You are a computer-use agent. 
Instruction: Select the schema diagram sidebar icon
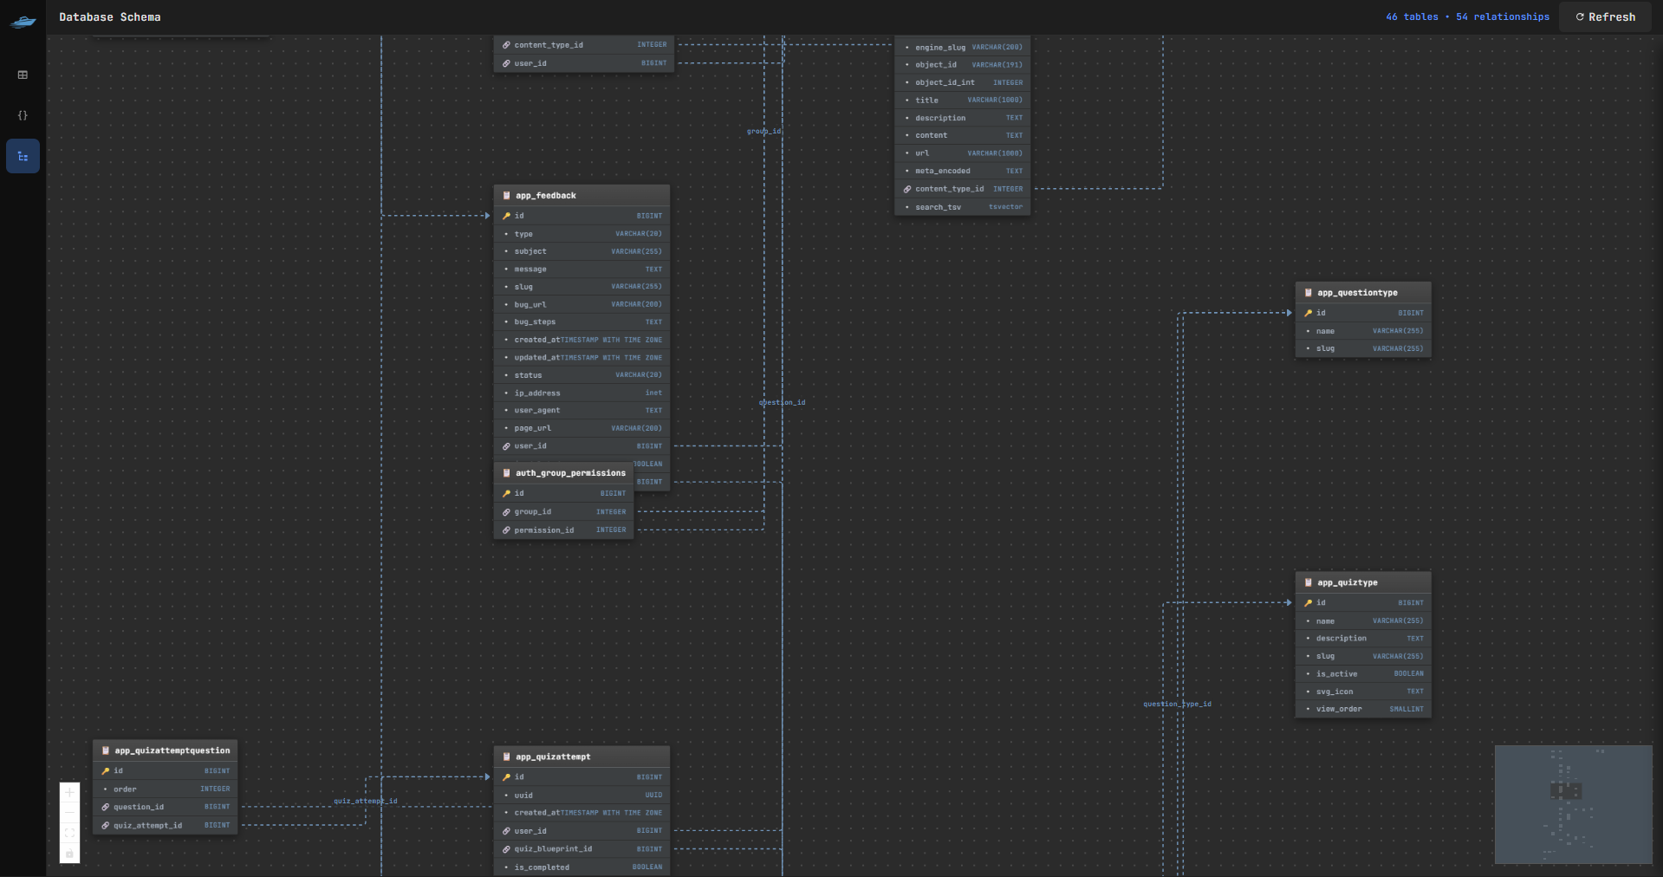click(23, 157)
